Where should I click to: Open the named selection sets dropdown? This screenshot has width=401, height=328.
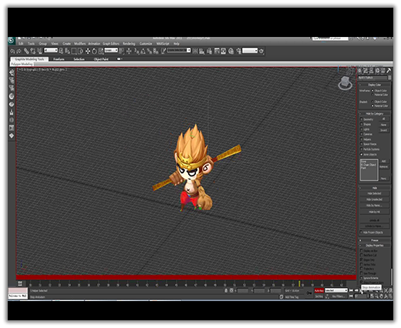coord(179,50)
